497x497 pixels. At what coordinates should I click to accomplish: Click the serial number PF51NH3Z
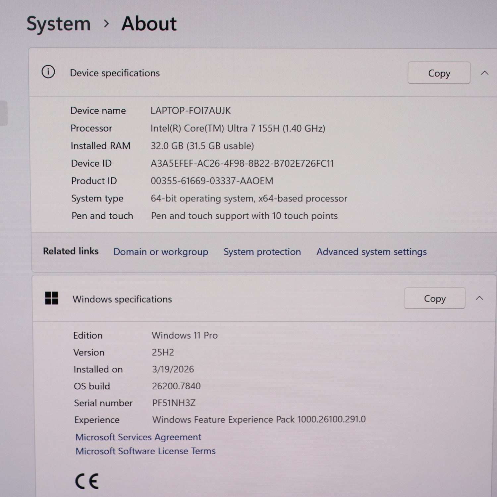click(174, 403)
